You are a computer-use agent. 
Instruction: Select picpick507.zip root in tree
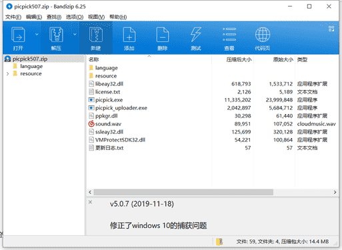[x=30, y=59]
